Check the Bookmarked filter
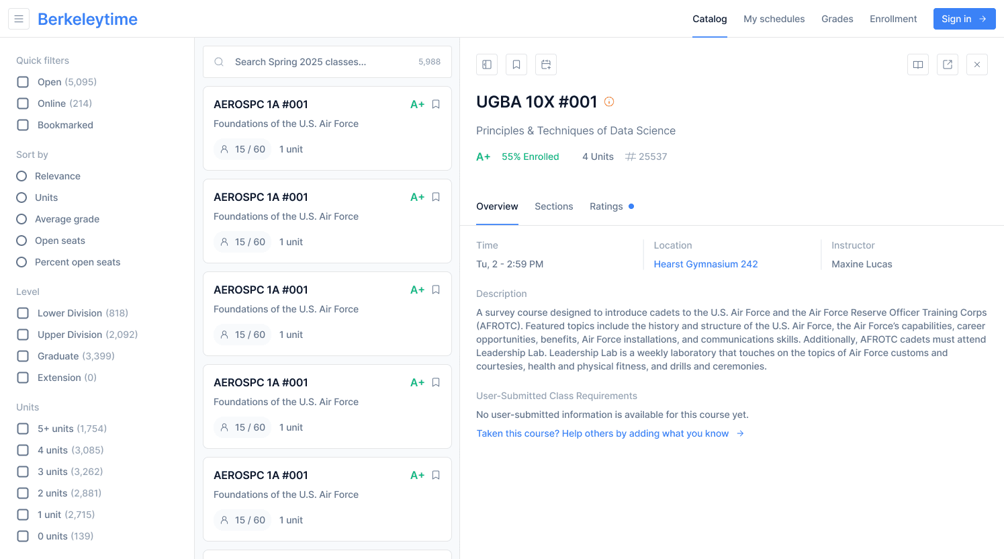Screen dimensions: 1004x559 pyautogui.click(x=23, y=125)
